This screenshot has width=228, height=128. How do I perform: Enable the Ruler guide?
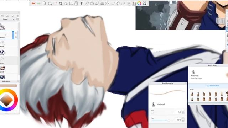pos(87,4)
